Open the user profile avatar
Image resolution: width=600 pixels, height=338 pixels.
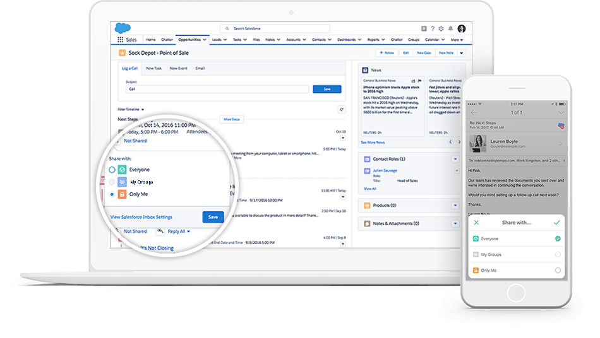462,28
